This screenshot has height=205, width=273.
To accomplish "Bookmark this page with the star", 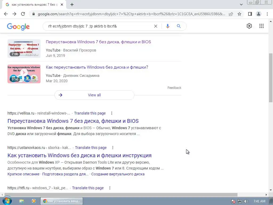I will click(239, 14).
